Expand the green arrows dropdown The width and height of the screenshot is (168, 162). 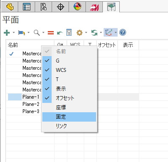click(x=101, y=33)
